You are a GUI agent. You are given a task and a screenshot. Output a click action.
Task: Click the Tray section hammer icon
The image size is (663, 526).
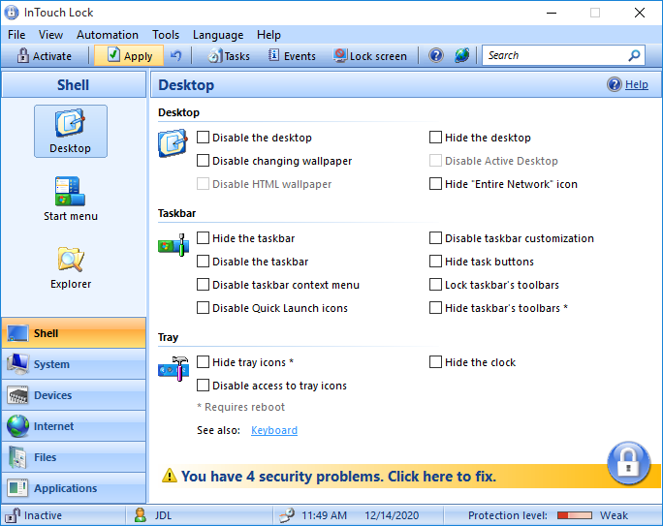point(174,368)
